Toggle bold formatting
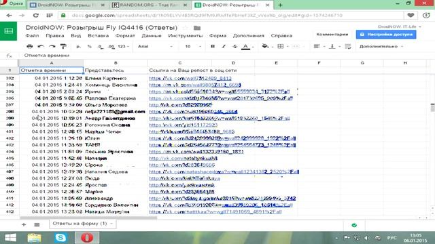The height and width of the screenshot is (244, 435). [x=213, y=46]
